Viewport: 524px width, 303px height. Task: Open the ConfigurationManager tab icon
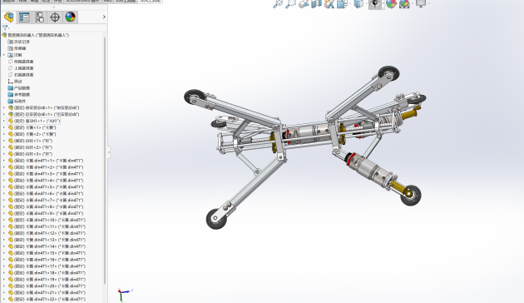pyautogui.click(x=39, y=17)
